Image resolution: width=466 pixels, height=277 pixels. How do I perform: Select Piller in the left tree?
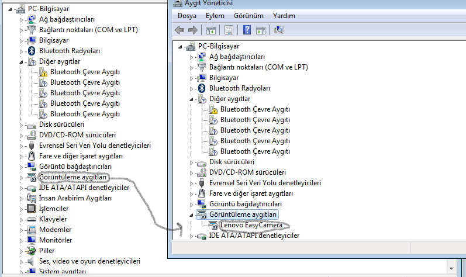(47, 251)
